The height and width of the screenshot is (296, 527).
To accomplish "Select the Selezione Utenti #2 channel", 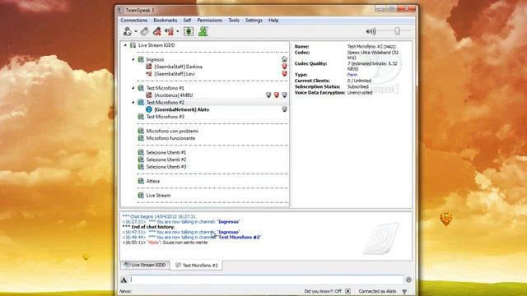I will pos(166,160).
